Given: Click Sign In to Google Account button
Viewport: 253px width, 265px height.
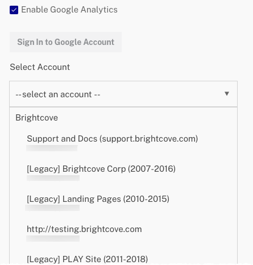Looking at the screenshot, I should pos(65,42).
